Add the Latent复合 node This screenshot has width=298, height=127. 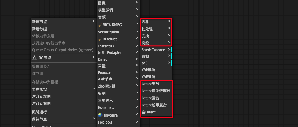(x=156, y=98)
